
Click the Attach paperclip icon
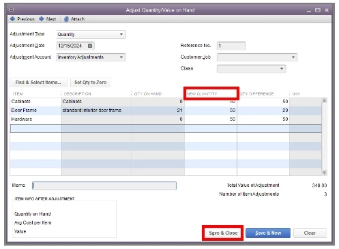point(66,19)
